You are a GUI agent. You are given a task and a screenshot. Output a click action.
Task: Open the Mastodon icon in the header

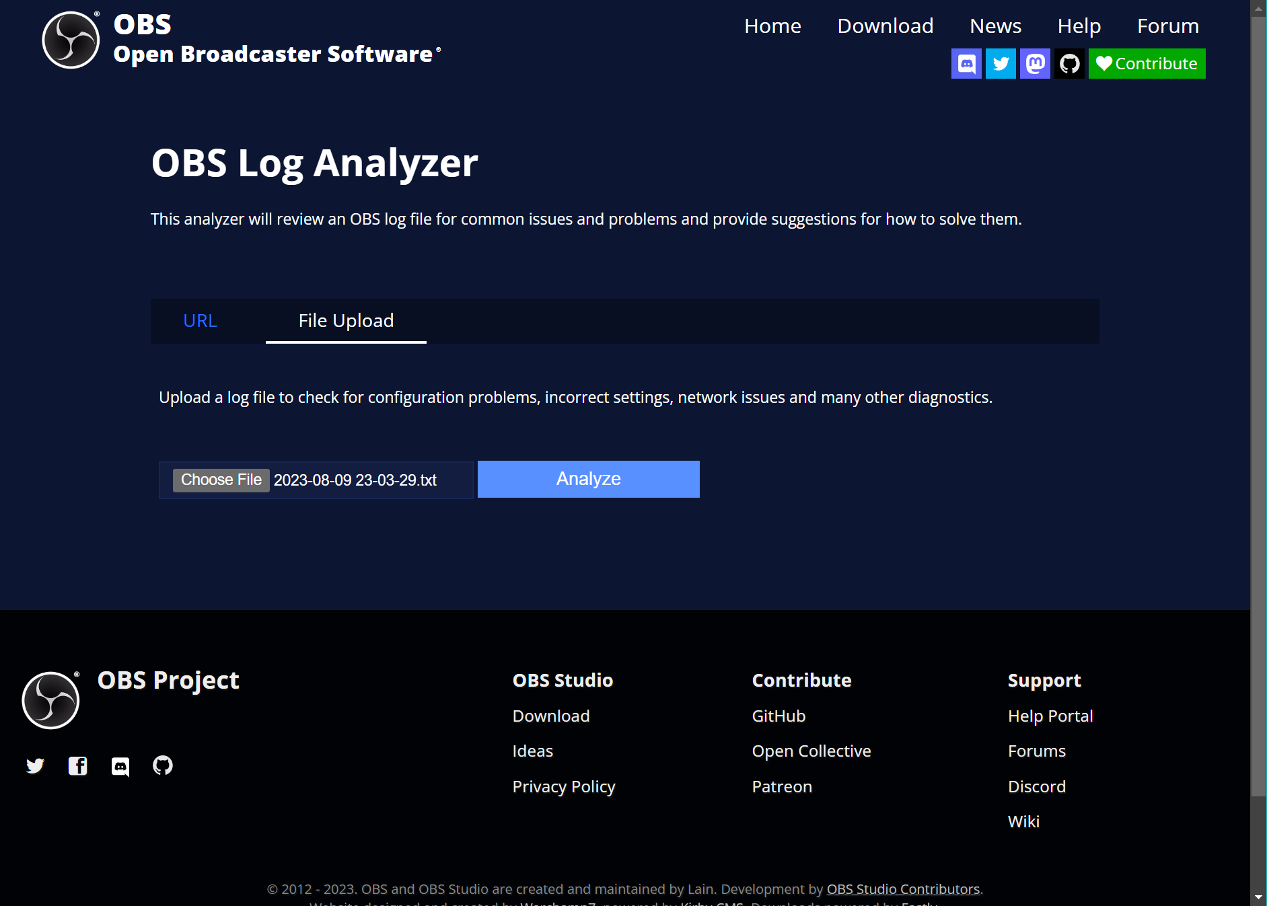pos(1035,63)
